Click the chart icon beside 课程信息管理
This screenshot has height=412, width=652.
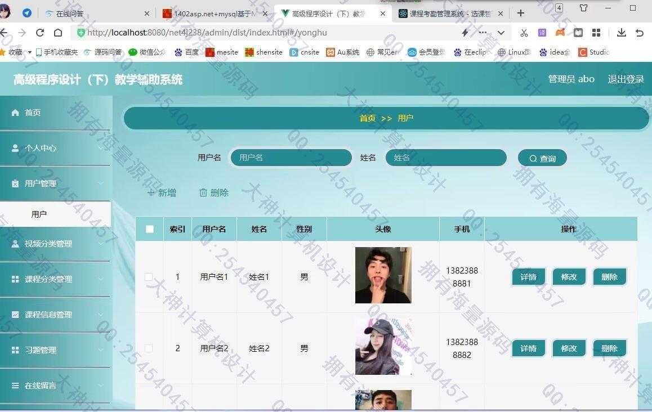[x=15, y=315]
